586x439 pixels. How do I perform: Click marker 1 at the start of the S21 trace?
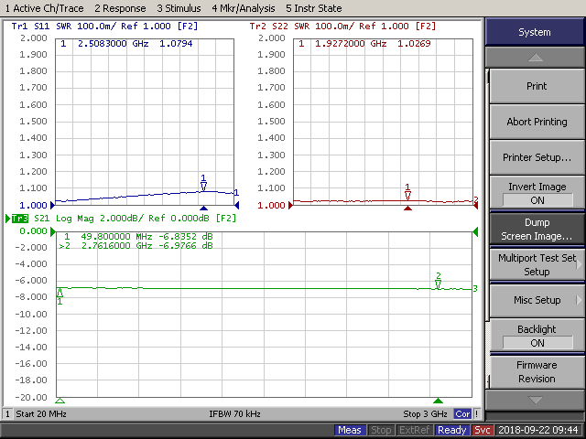pyautogui.click(x=60, y=295)
